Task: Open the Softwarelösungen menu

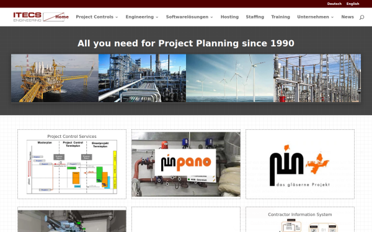Action: pyautogui.click(x=187, y=17)
